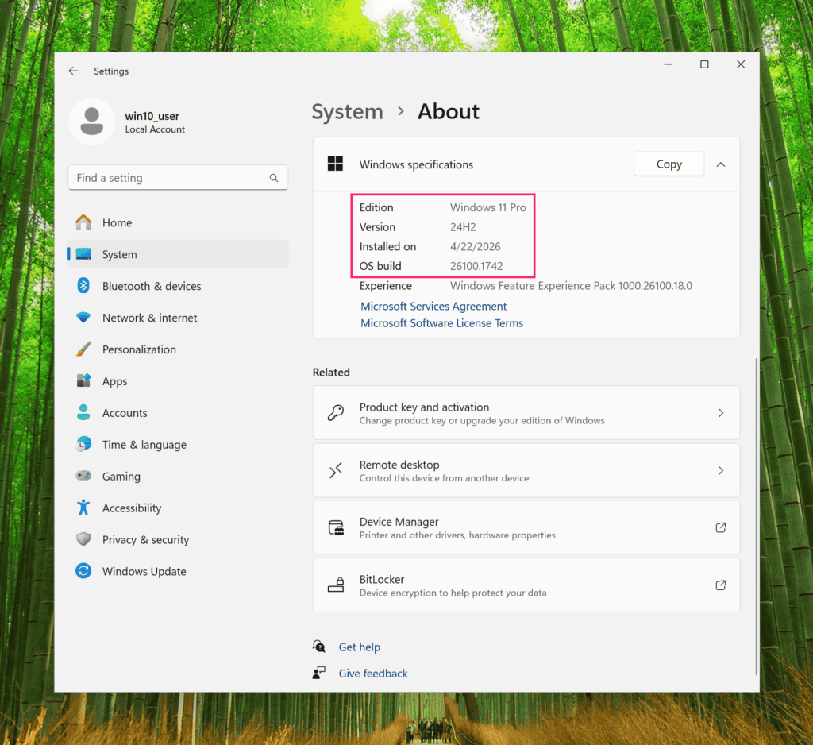Click the Windows Update sync icon
Screen dimensions: 813x745
pyautogui.click(x=83, y=571)
